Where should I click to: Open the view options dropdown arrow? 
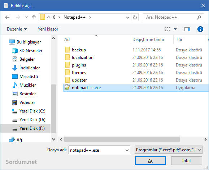point(175,29)
